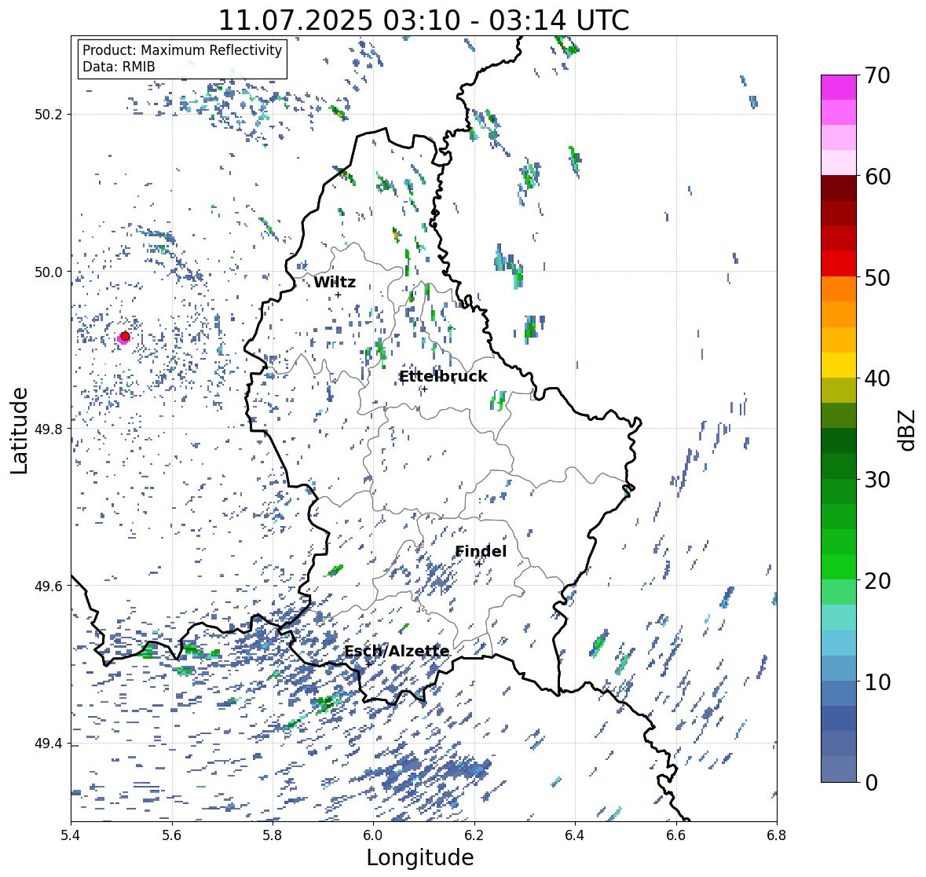Click the latitude tick label 49.6

tap(49, 586)
